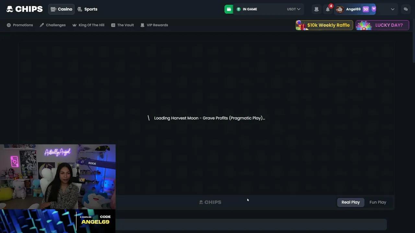Click the raffle gift box icon
Image resolution: width=415 pixels, height=233 pixels.
pyautogui.click(x=301, y=25)
